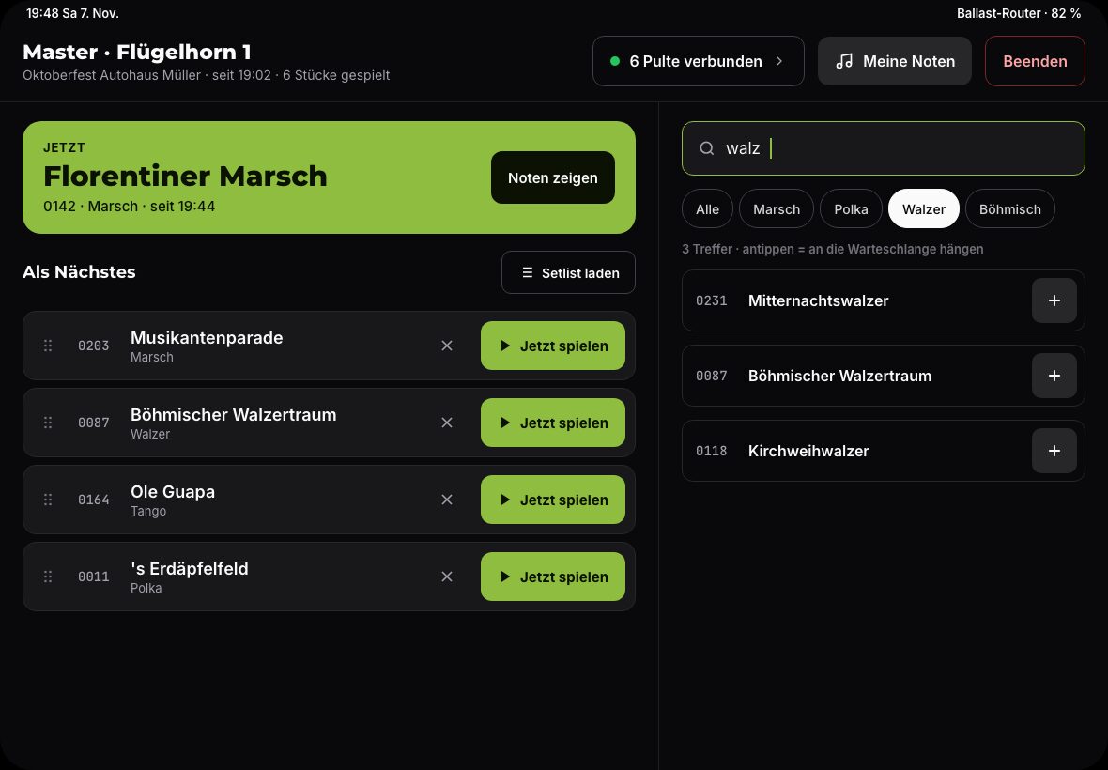Add Kirchweihwalzer to the queue with plus
The image size is (1108, 770).
coord(1054,451)
